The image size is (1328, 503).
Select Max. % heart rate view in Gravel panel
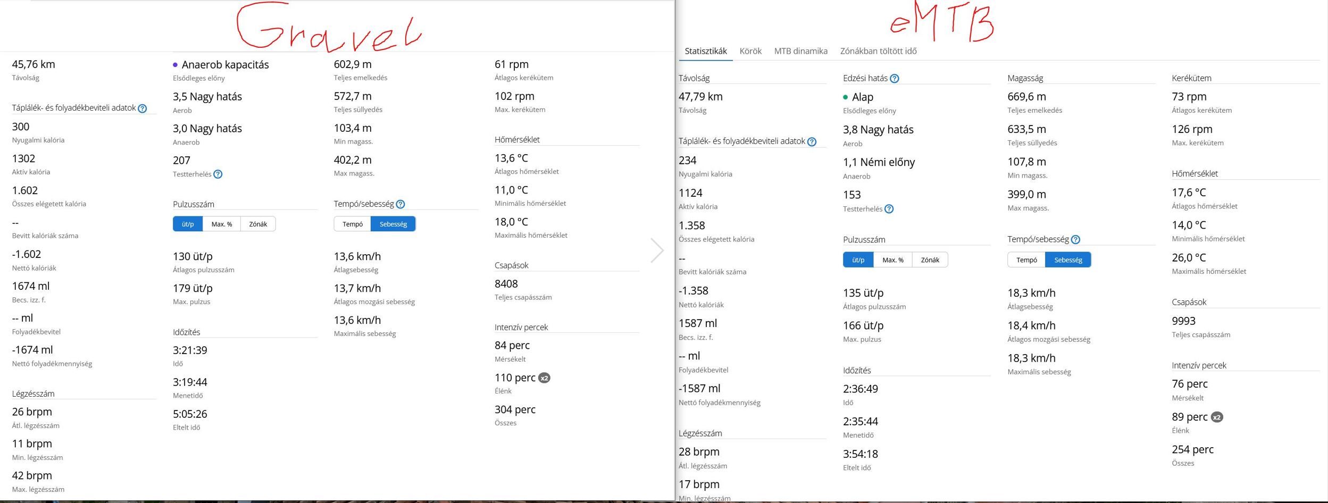pos(222,224)
